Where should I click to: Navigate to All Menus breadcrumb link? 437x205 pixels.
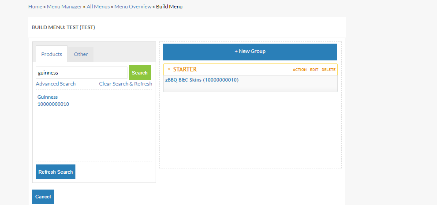point(98,7)
